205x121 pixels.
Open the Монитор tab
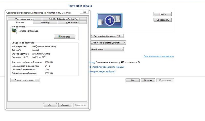45,22
